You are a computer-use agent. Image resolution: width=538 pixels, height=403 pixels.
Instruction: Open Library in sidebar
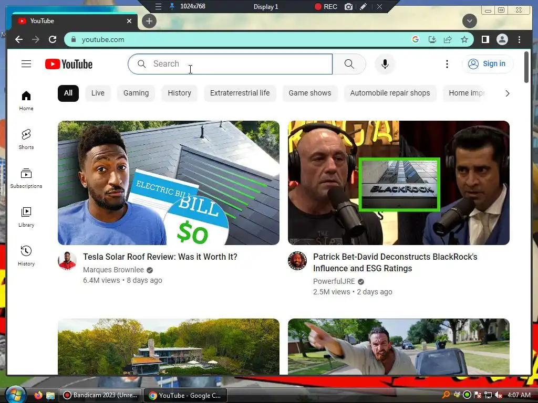tap(26, 217)
